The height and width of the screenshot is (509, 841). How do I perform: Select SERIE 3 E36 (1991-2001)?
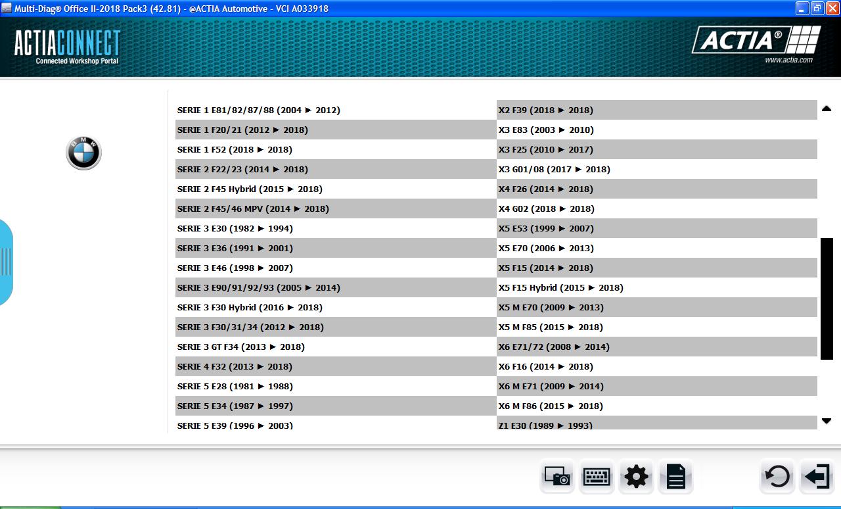pyautogui.click(x=336, y=248)
